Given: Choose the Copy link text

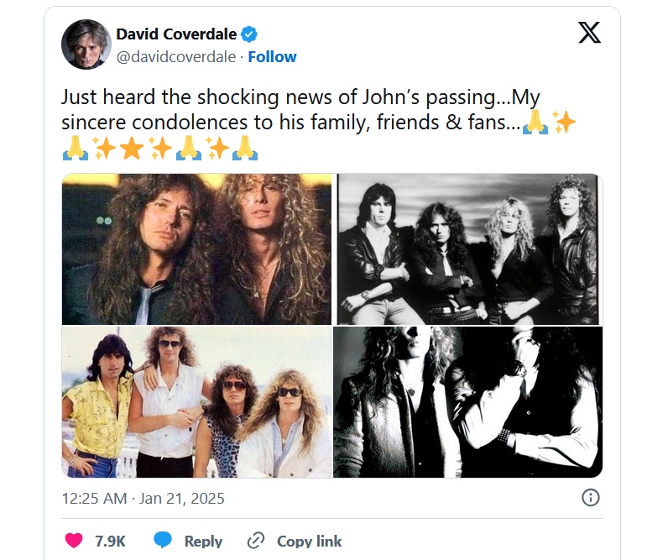Looking at the screenshot, I should click(309, 541).
